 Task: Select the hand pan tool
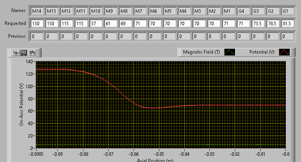click(x=32, y=53)
